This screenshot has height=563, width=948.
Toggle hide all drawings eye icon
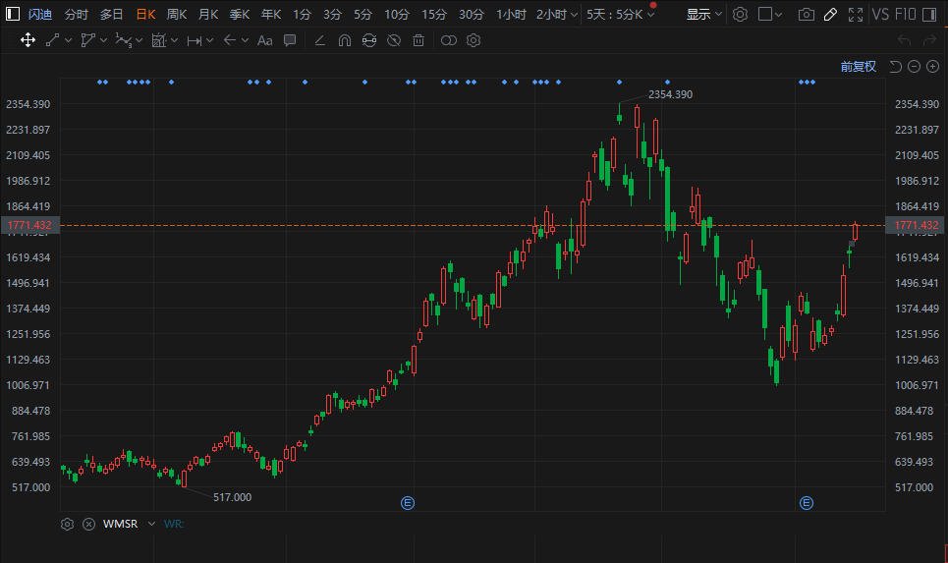click(x=394, y=40)
